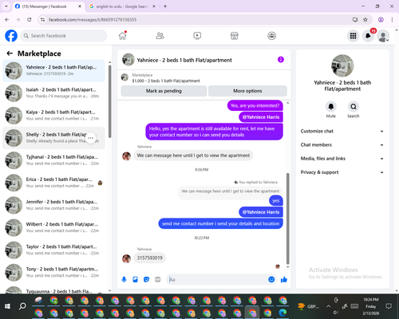
Task: Open the Yahniece conversation in list
Action: coord(53,71)
